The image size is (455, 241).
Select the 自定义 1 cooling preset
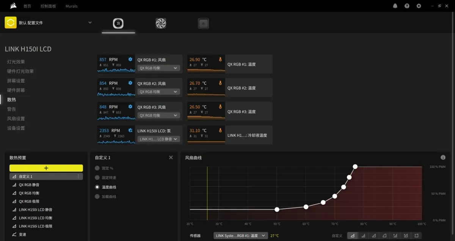click(x=46, y=177)
